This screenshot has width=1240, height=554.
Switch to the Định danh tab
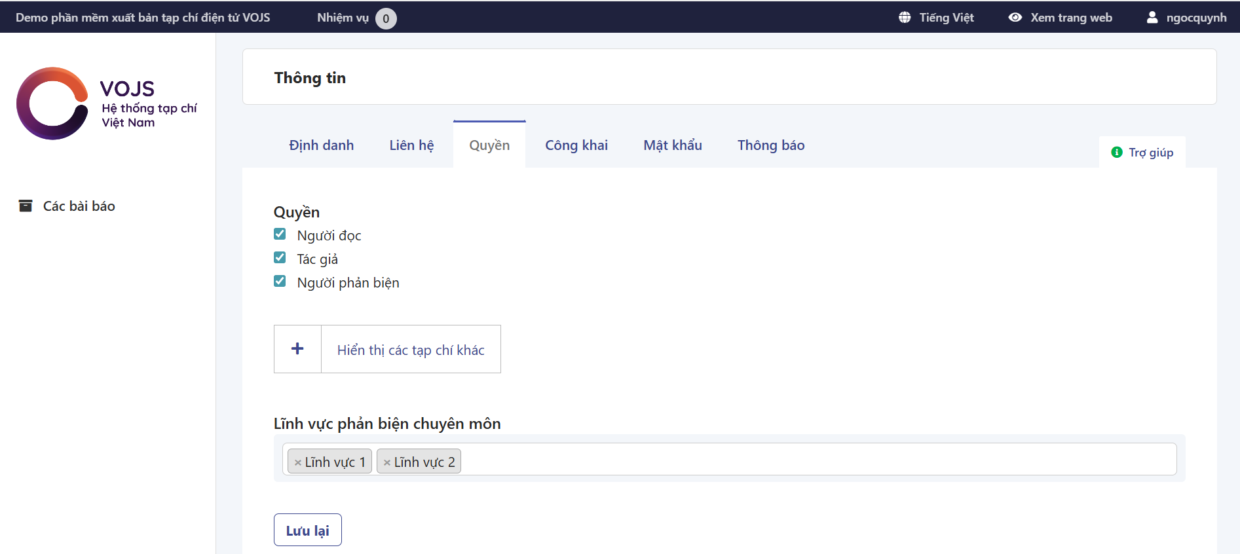321,145
